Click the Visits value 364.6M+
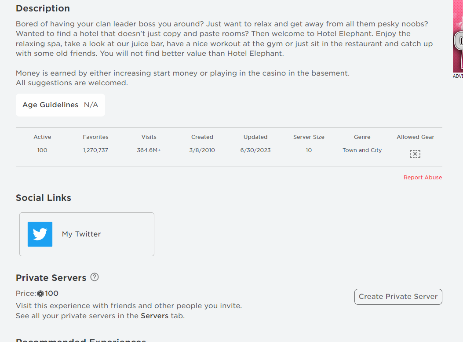 point(149,150)
